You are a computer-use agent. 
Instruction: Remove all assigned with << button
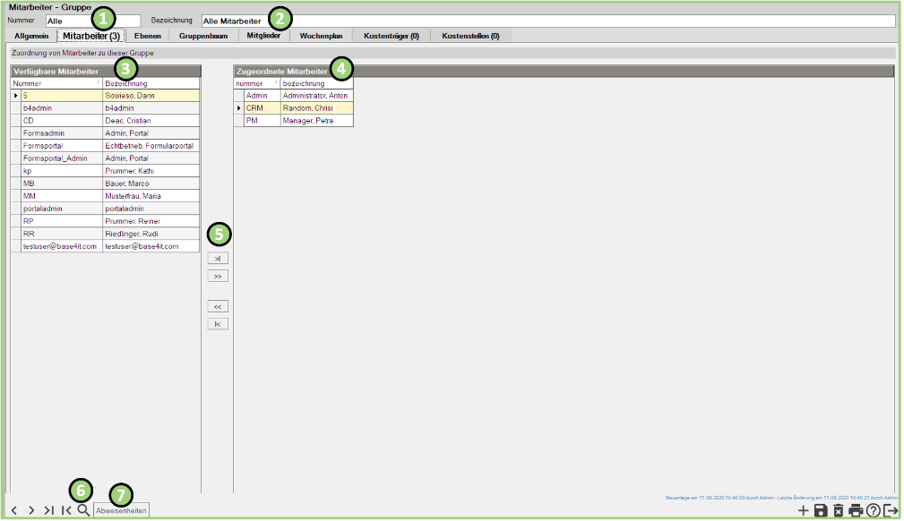[218, 306]
